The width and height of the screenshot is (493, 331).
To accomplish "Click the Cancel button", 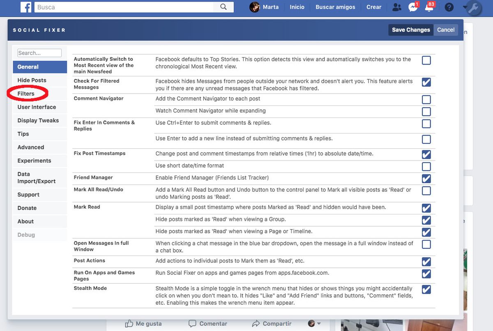I will point(446,30).
